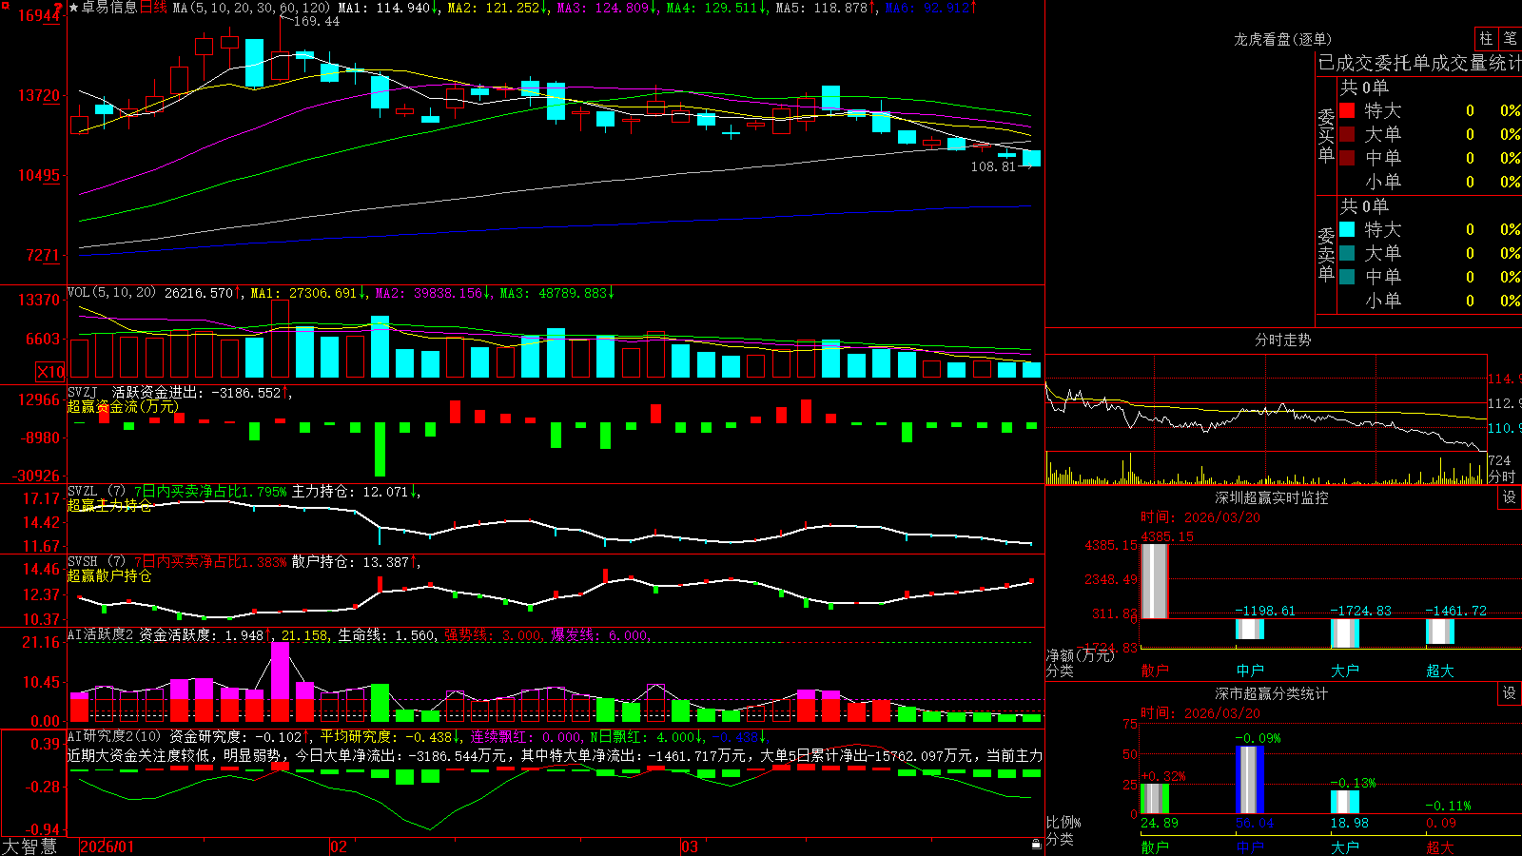Click the 时间: 2026/03/20 in 实时监控
The height and width of the screenshot is (856, 1522).
1200,517
